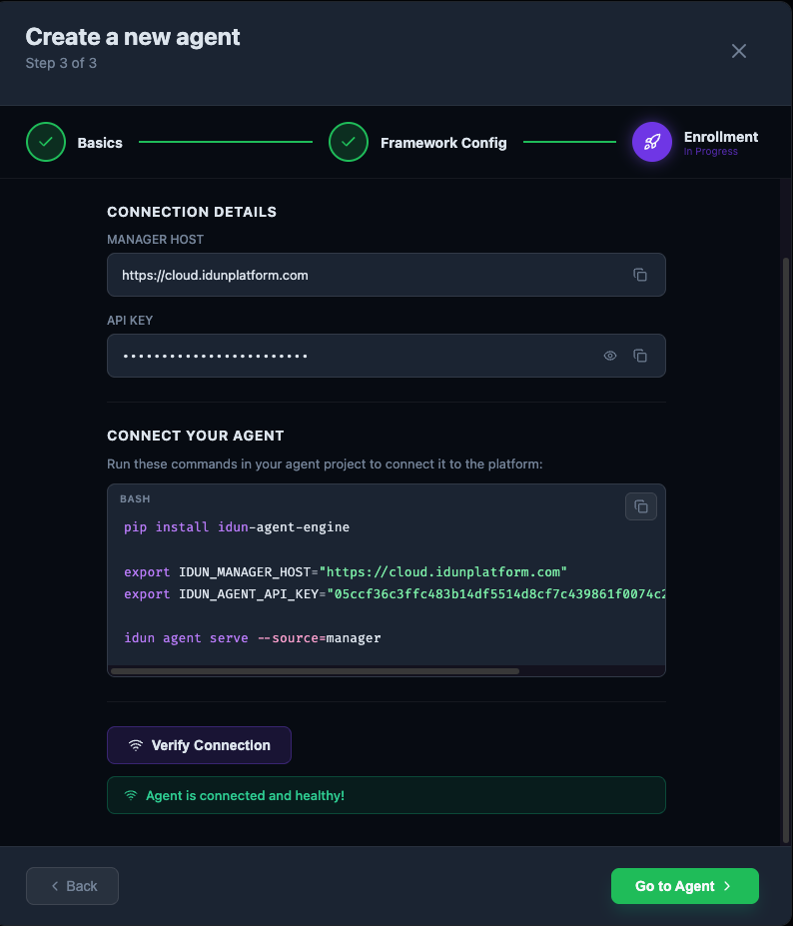The height and width of the screenshot is (926, 793).
Task: Open the Enrollment step header
Action: pos(721,137)
